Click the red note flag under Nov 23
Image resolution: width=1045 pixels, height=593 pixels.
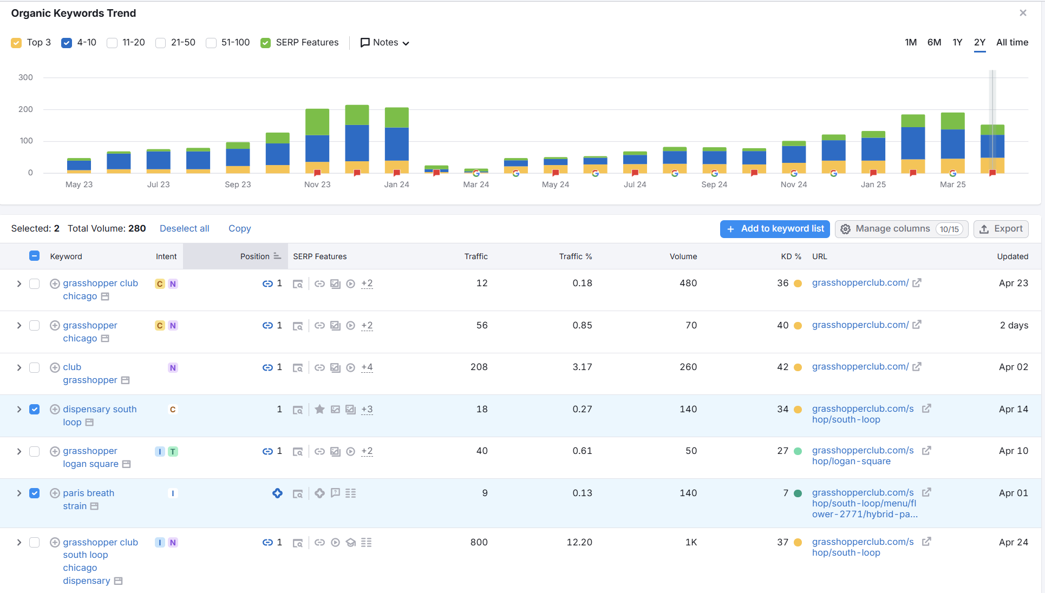point(317,173)
